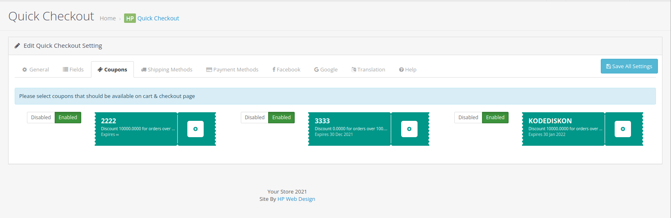Open the Help tab
671x218 pixels.
click(408, 70)
